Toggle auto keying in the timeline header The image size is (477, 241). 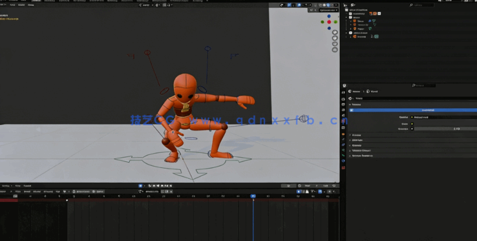pyautogui.click(x=140, y=186)
